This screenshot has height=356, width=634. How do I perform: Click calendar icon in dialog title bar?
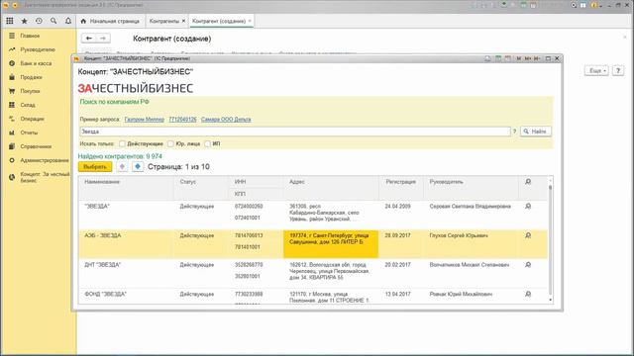508,58
